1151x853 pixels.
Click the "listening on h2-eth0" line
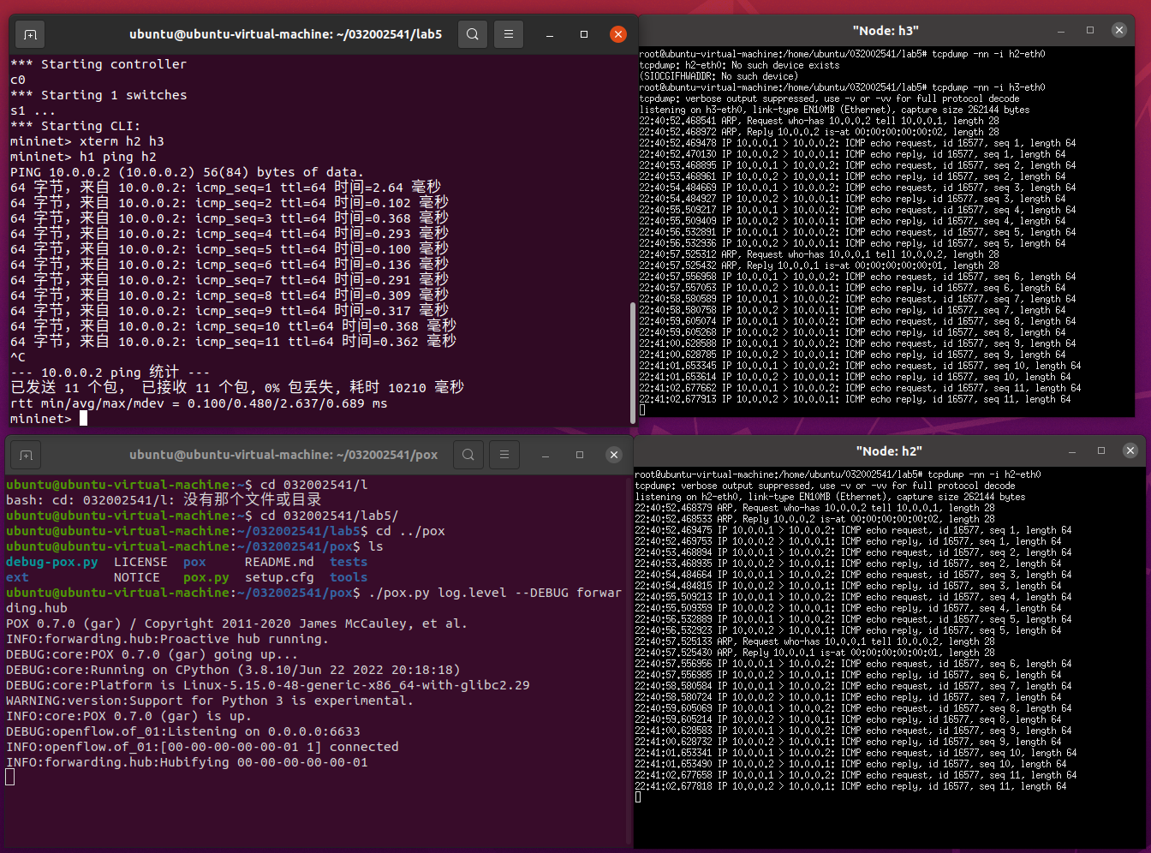click(x=830, y=497)
